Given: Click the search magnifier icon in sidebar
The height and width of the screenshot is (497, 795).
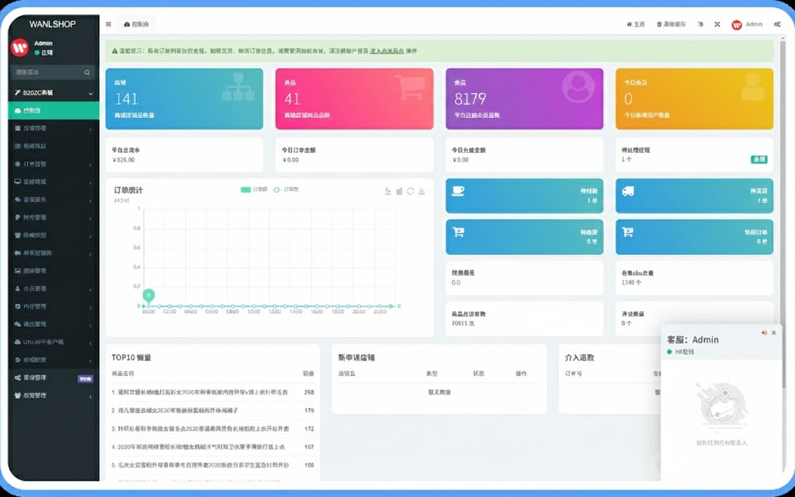Looking at the screenshot, I should tap(88, 72).
